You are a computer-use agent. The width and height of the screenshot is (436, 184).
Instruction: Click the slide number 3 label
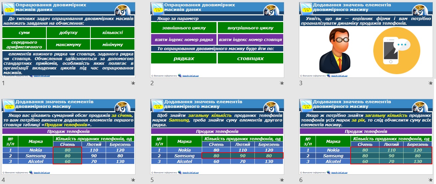point(301,83)
